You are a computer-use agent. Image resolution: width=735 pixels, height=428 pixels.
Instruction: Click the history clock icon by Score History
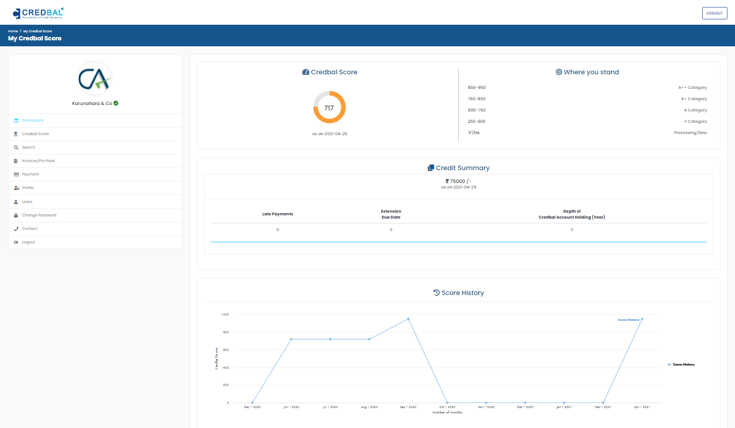coord(437,293)
